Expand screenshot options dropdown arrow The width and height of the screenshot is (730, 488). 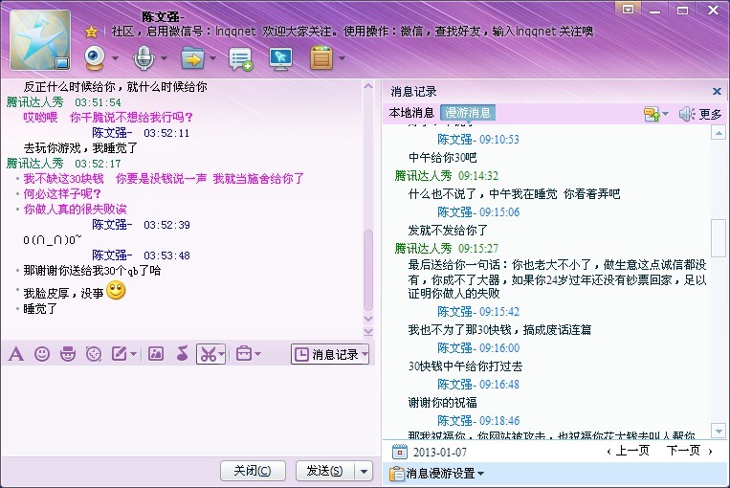[x=221, y=355]
